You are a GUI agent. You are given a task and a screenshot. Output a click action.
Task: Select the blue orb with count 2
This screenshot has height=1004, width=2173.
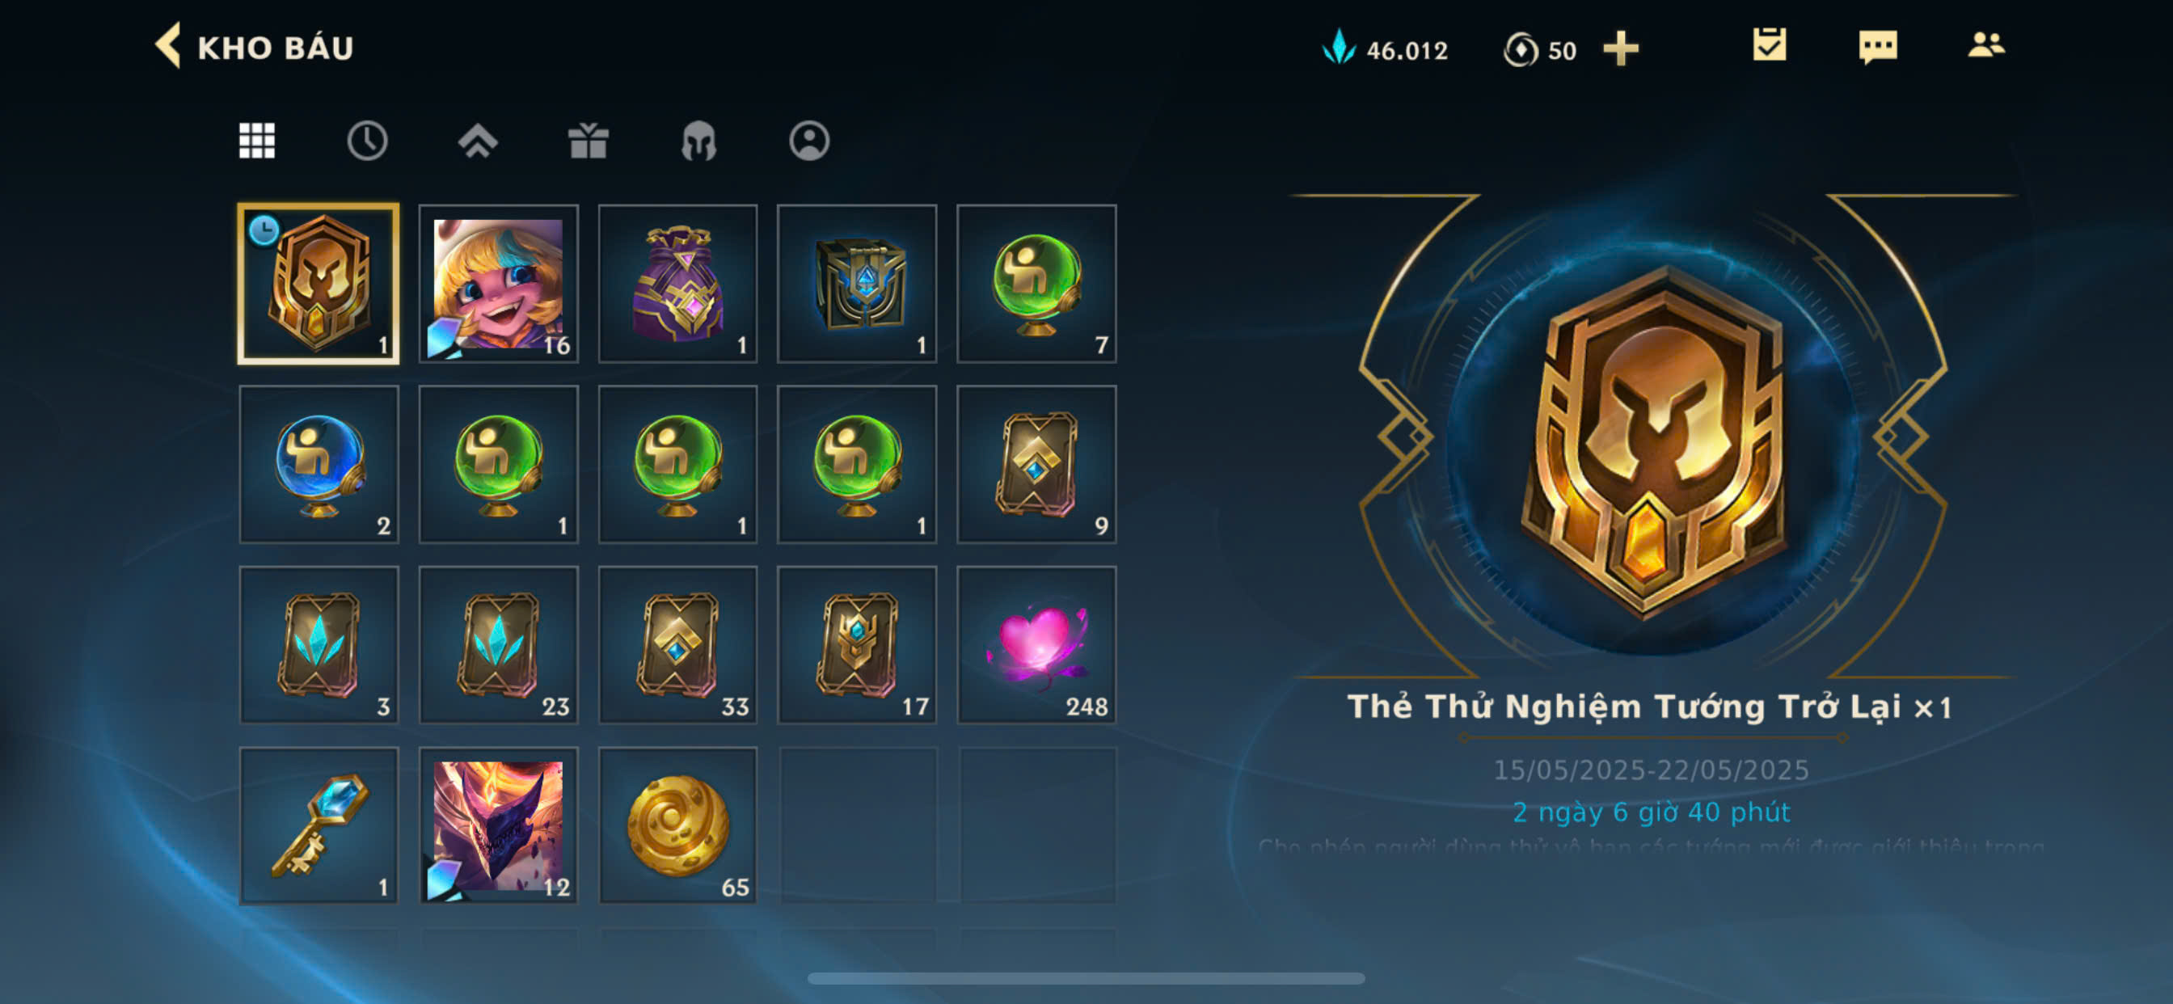[x=319, y=464]
